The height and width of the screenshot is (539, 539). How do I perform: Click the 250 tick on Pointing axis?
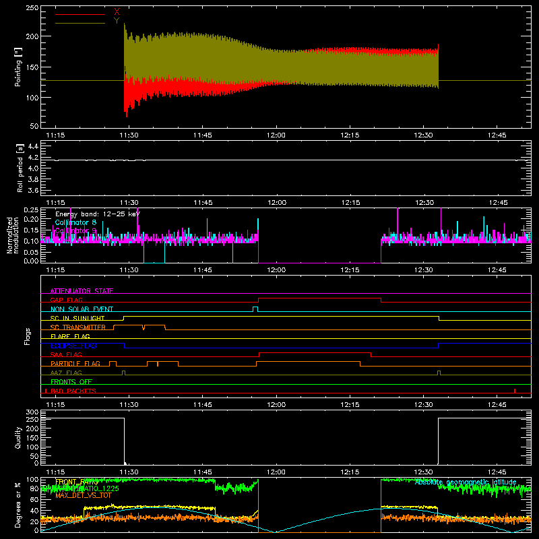(32, 7)
